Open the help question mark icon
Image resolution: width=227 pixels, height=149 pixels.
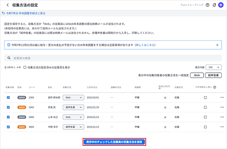(208, 5)
